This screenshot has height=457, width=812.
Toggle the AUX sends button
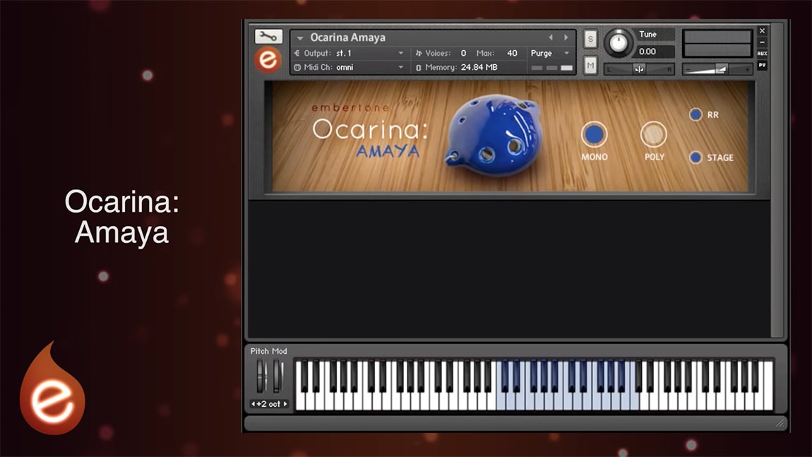click(x=763, y=54)
